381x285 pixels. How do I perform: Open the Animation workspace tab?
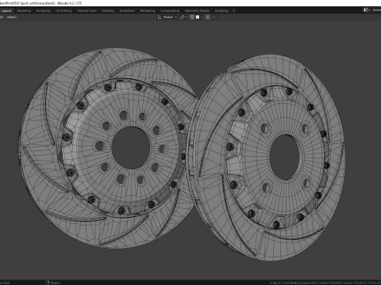[x=127, y=11]
